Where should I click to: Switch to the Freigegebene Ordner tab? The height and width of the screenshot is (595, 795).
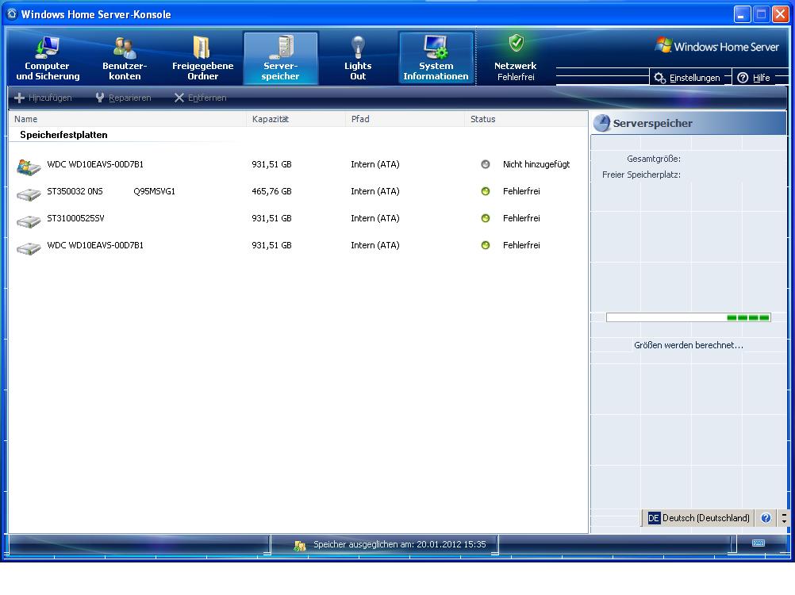202,58
